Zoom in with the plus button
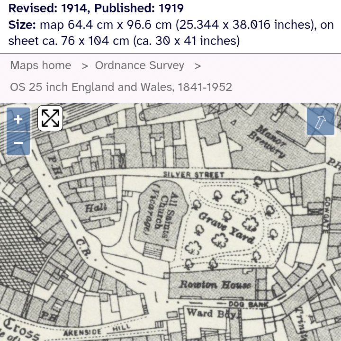This screenshot has width=341, height=341. (x=18, y=119)
